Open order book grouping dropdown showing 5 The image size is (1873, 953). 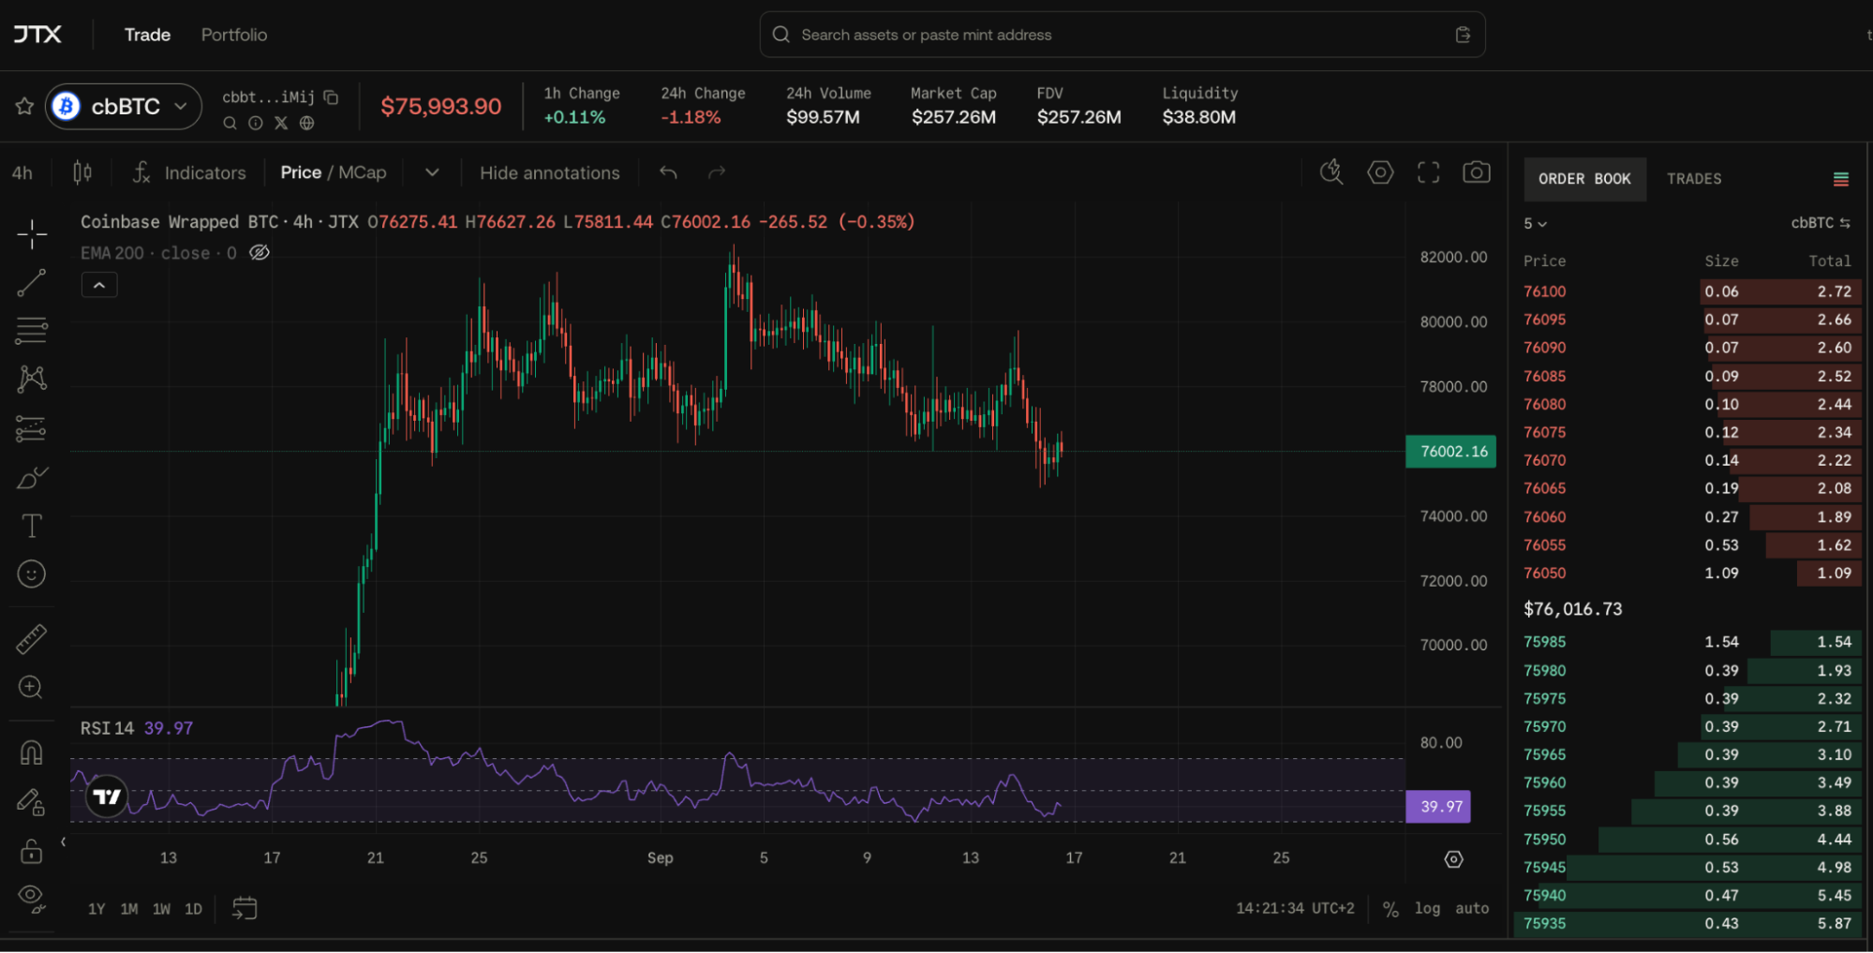click(1535, 224)
